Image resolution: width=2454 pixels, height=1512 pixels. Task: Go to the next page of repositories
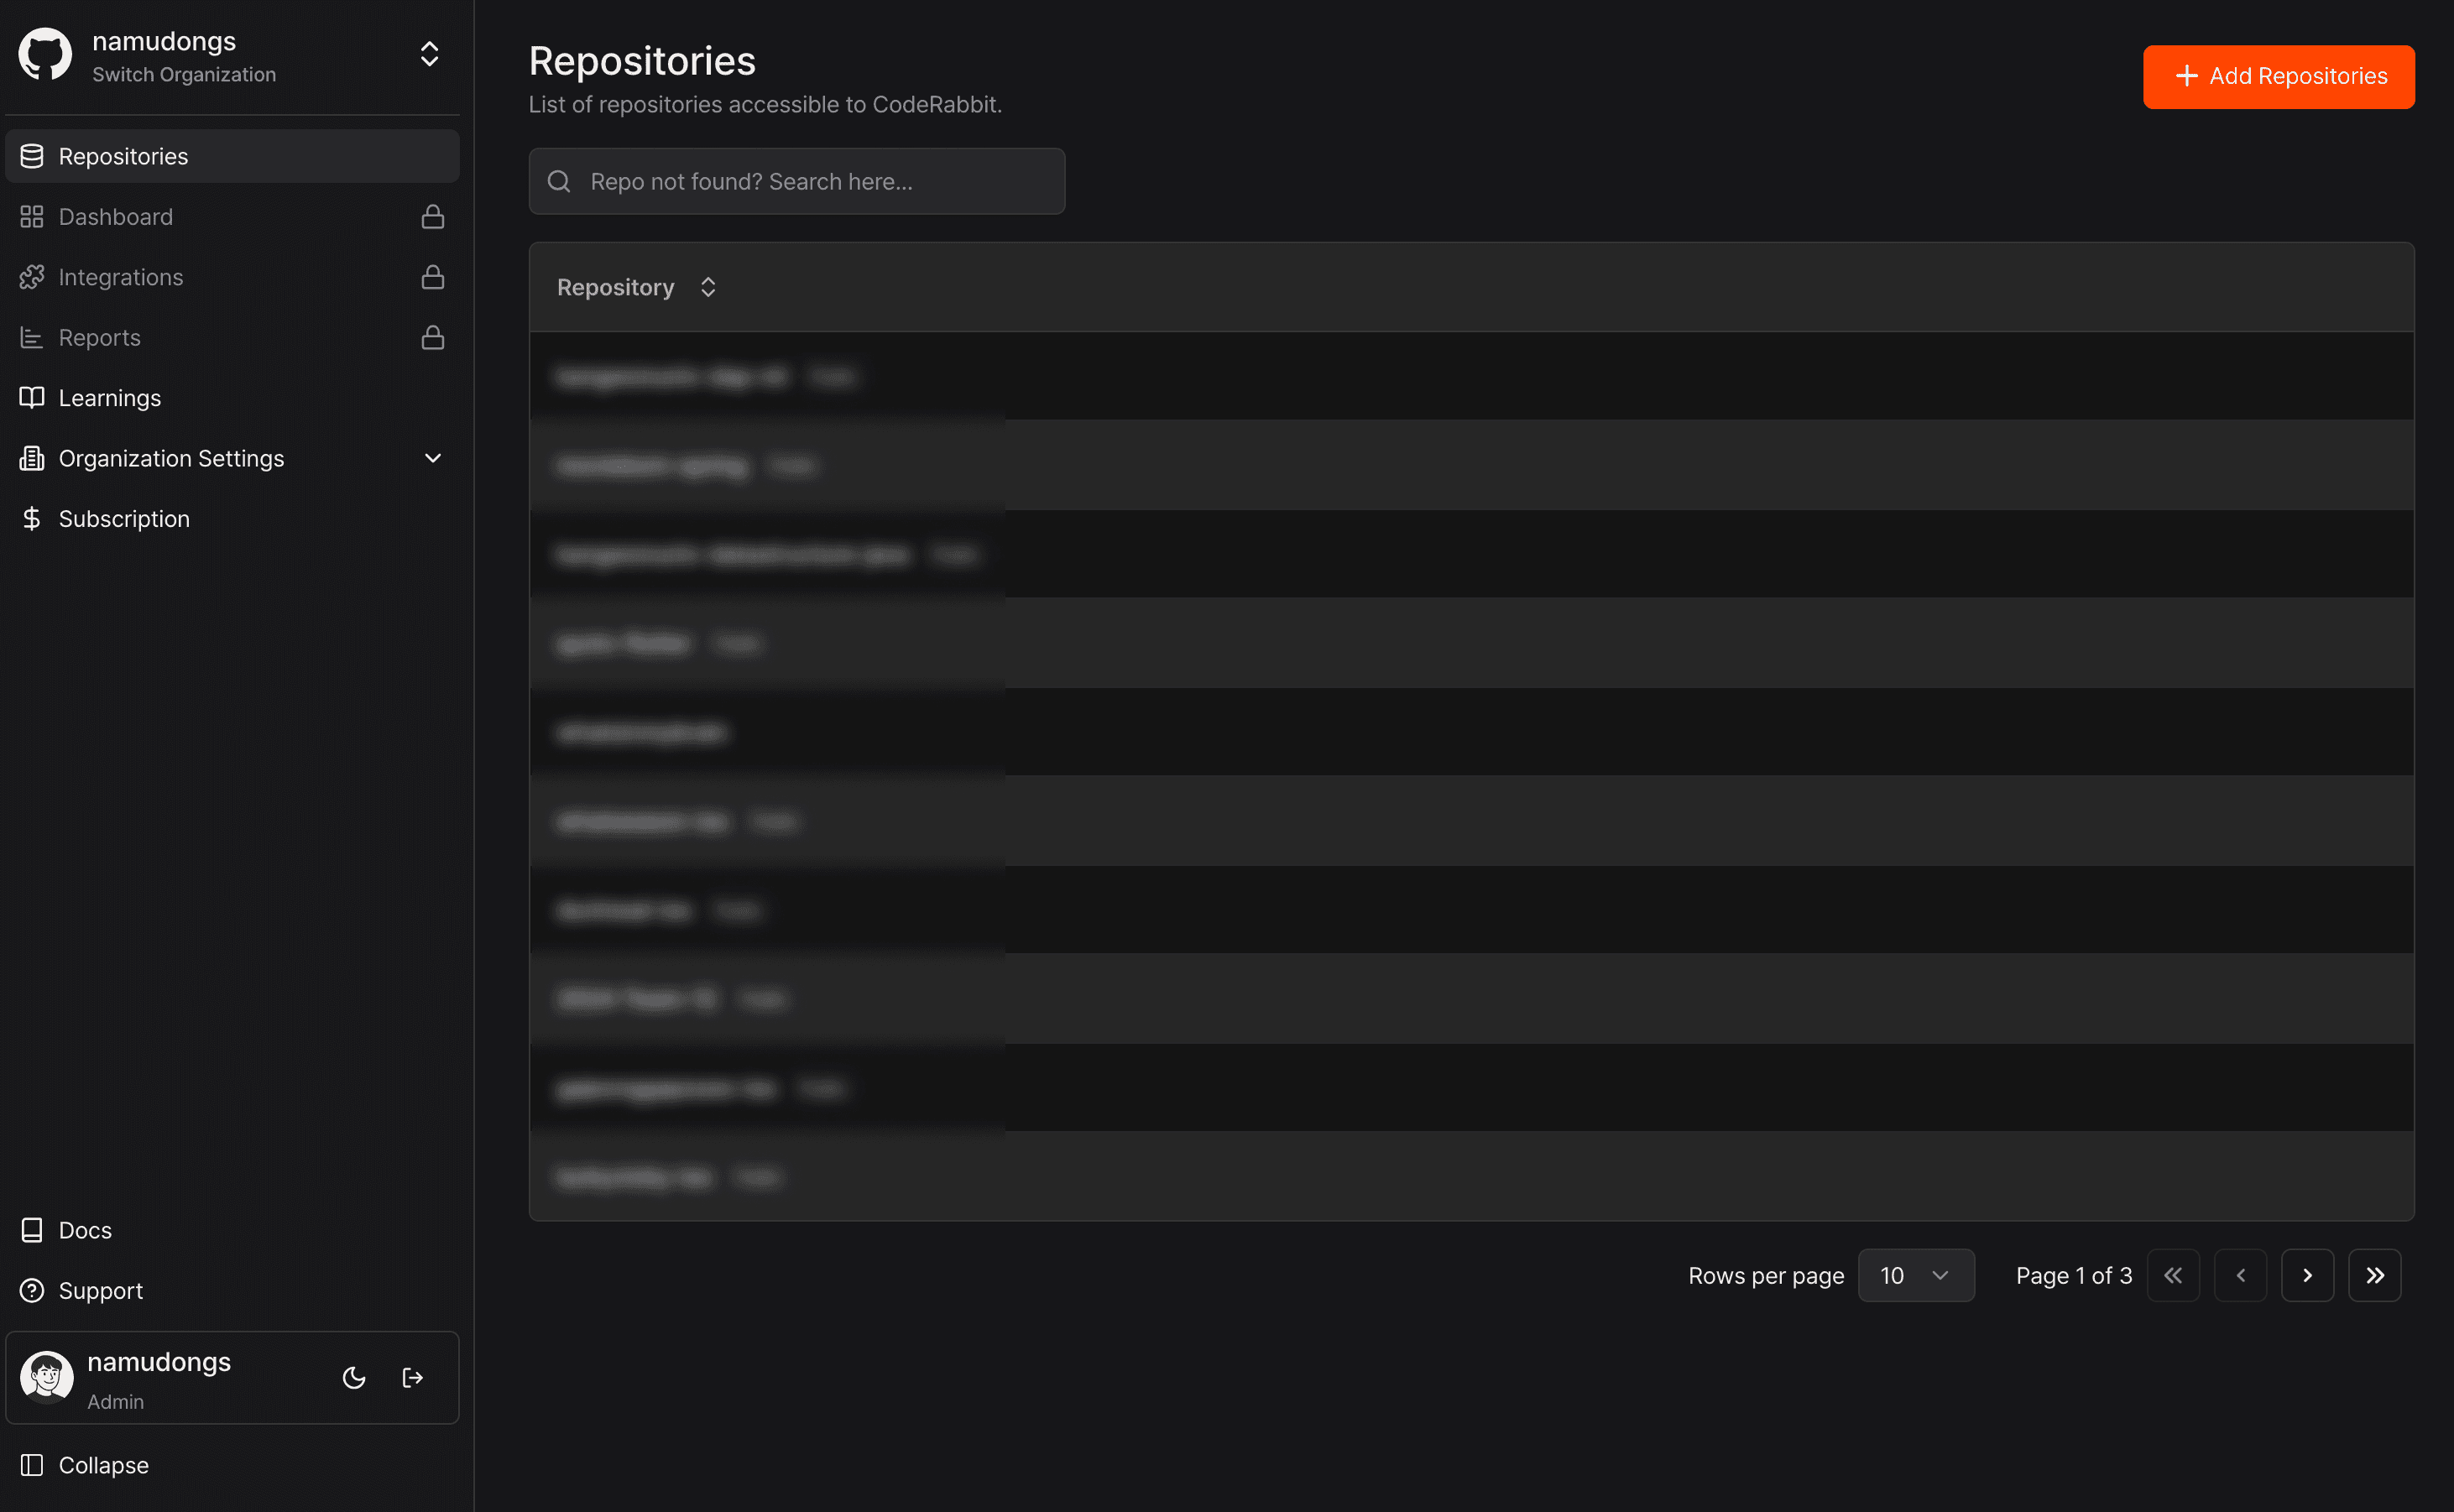[x=2307, y=1275]
